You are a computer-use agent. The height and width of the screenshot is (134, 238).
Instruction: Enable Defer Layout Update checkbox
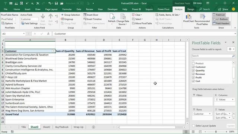pos(193,126)
